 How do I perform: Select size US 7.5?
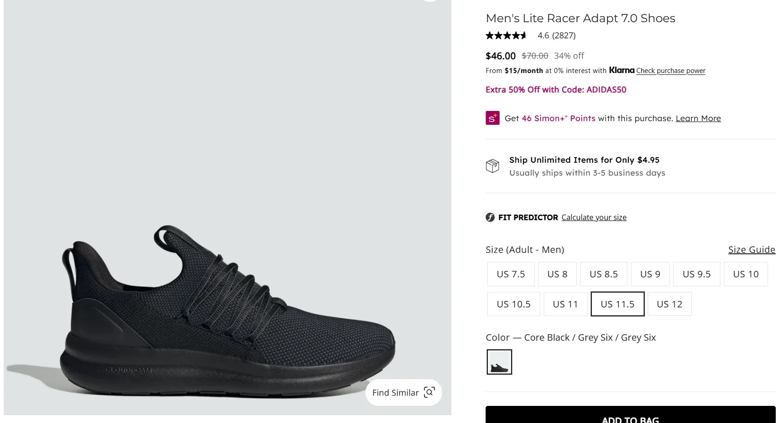point(511,274)
